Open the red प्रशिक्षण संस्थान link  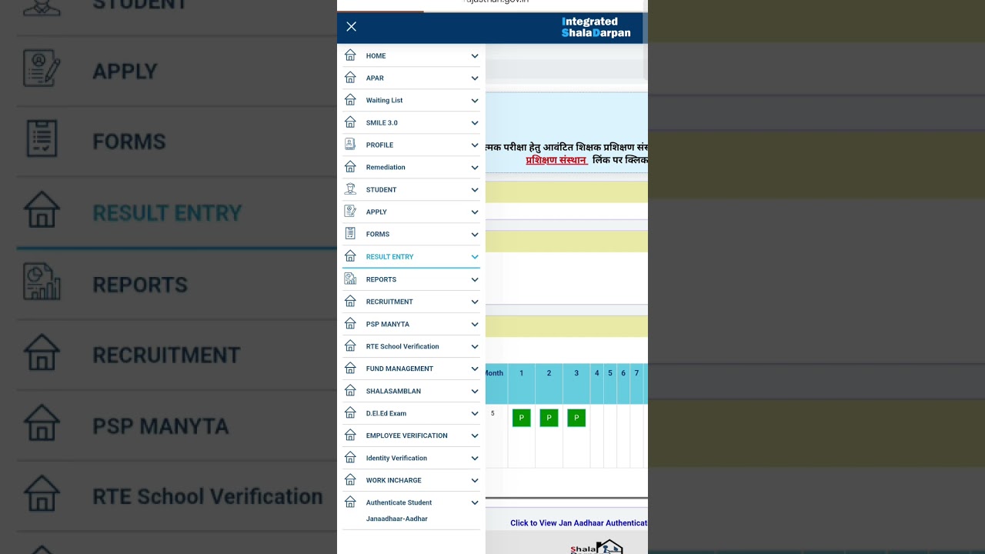(x=556, y=160)
